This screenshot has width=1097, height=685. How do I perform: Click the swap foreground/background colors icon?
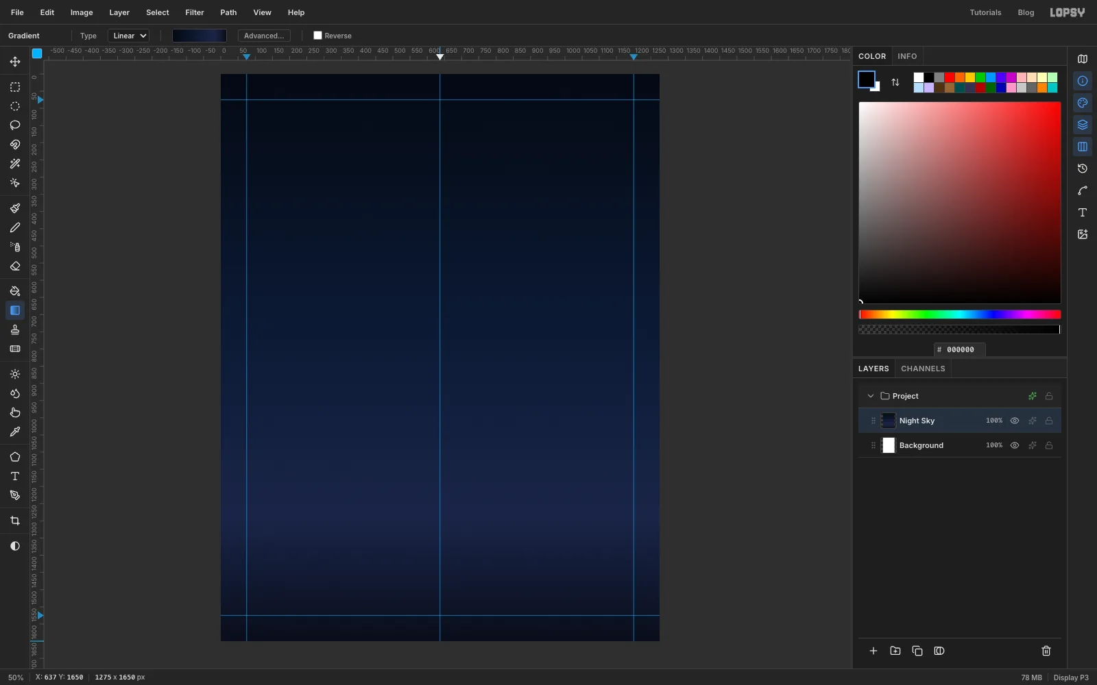(895, 82)
